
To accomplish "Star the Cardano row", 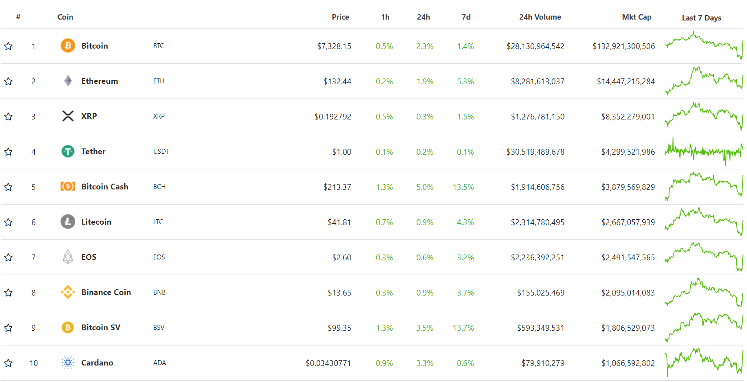I will pos(8,363).
